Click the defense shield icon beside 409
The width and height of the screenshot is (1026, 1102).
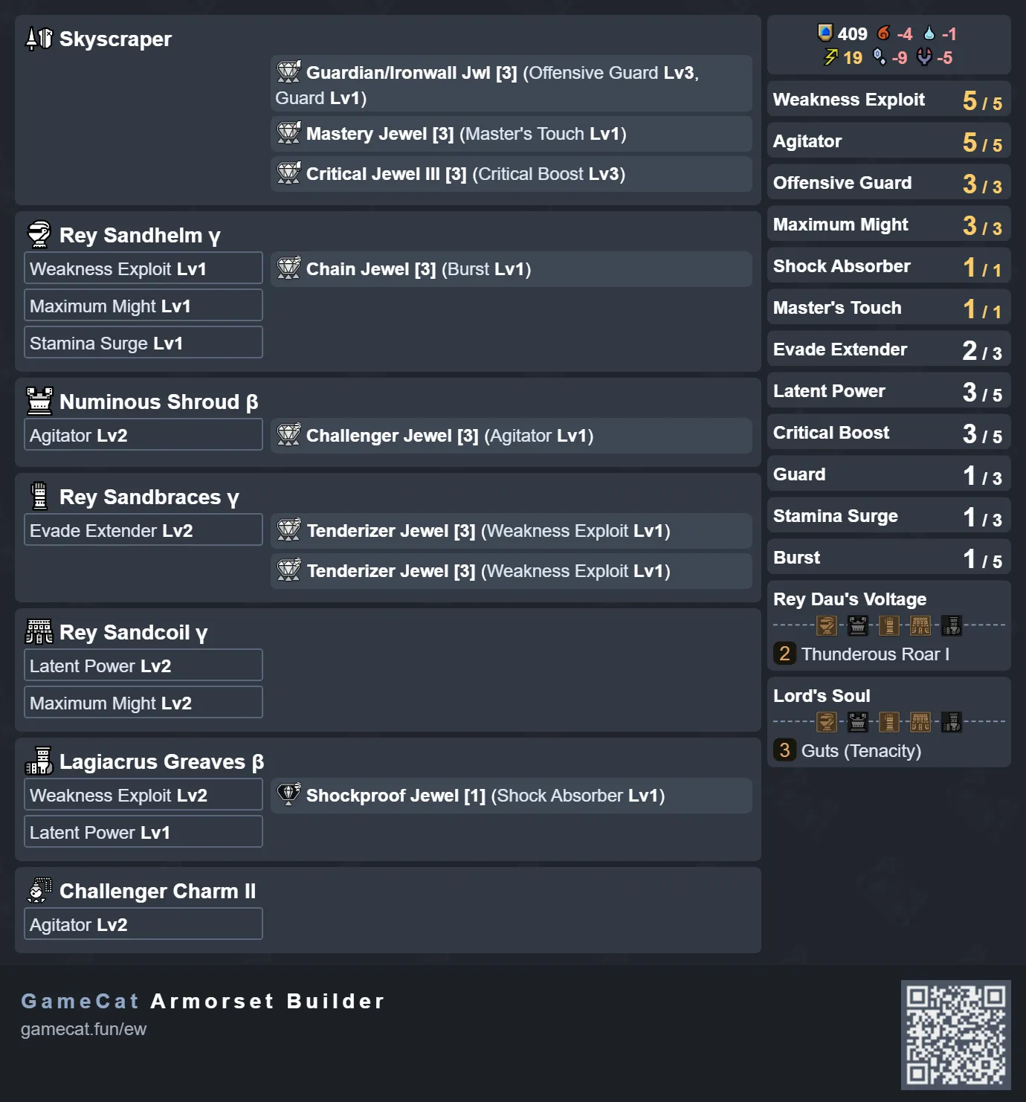point(825,33)
